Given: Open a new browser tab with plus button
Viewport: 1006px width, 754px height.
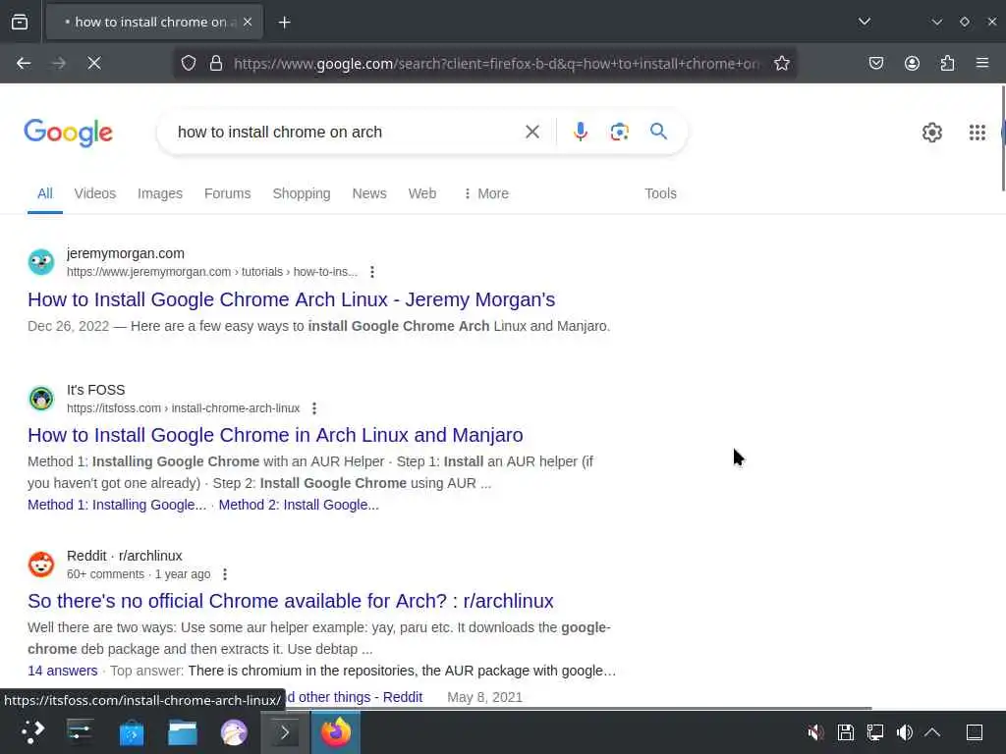Looking at the screenshot, I should [284, 23].
